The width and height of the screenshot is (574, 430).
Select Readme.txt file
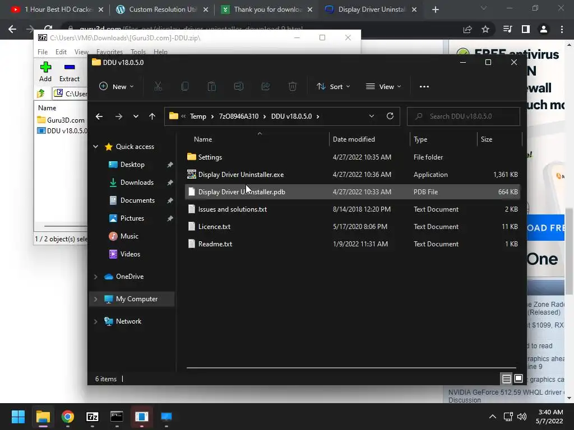352,244
